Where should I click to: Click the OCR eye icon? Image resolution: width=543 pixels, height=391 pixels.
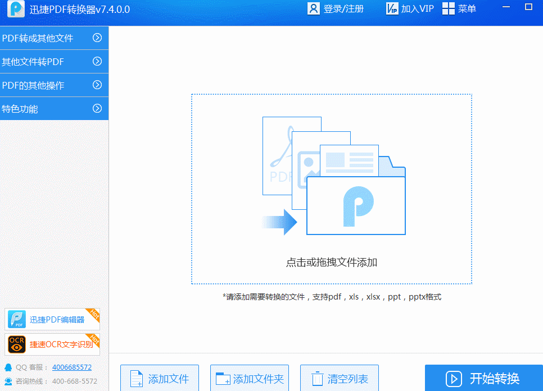click(x=17, y=344)
